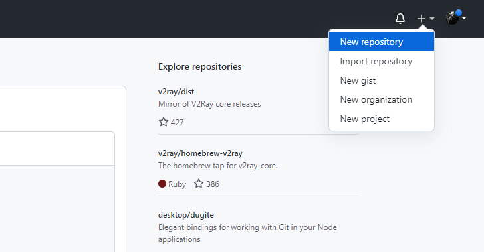Click the plus create-new icon
484x252 pixels.
(421, 19)
